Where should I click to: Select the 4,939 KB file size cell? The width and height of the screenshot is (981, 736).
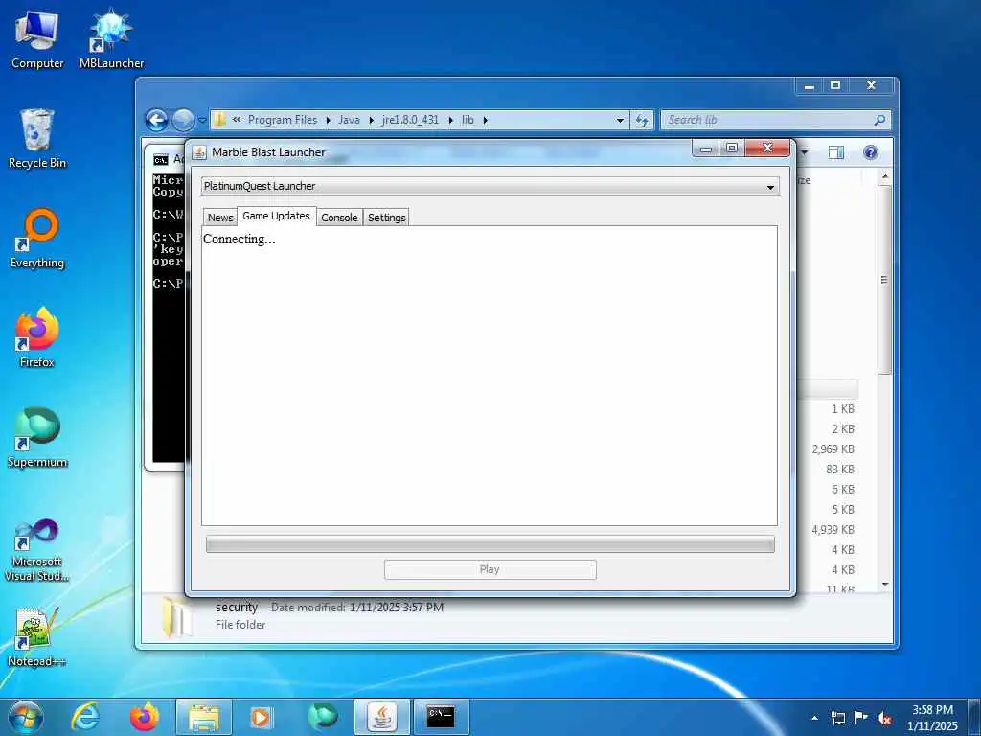click(x=833, y=529)
